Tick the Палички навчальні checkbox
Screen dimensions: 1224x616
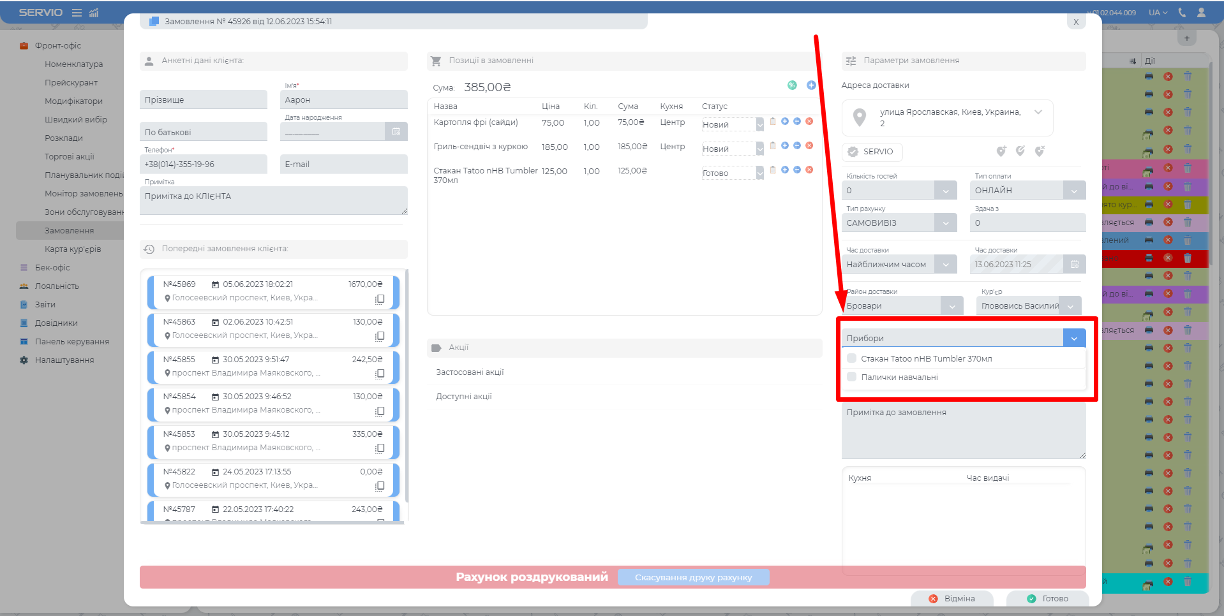coord(851,377)
